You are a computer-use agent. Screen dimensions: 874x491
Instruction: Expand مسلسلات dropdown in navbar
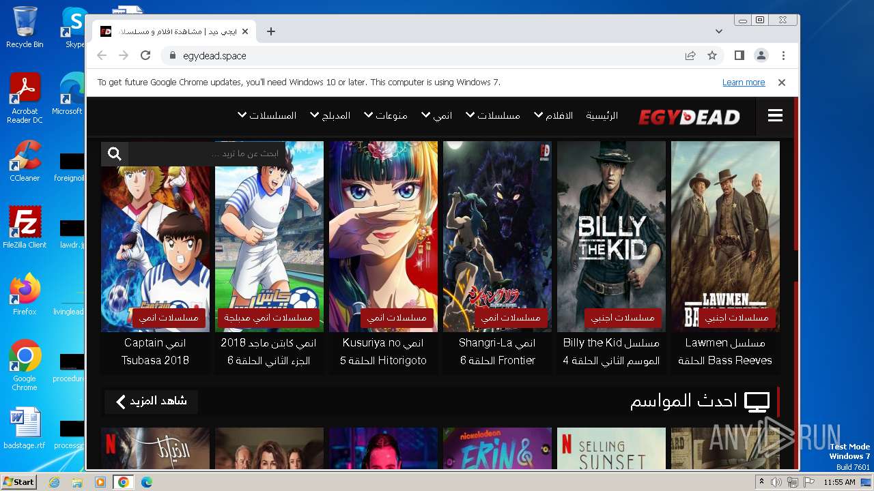click(492, 116)
